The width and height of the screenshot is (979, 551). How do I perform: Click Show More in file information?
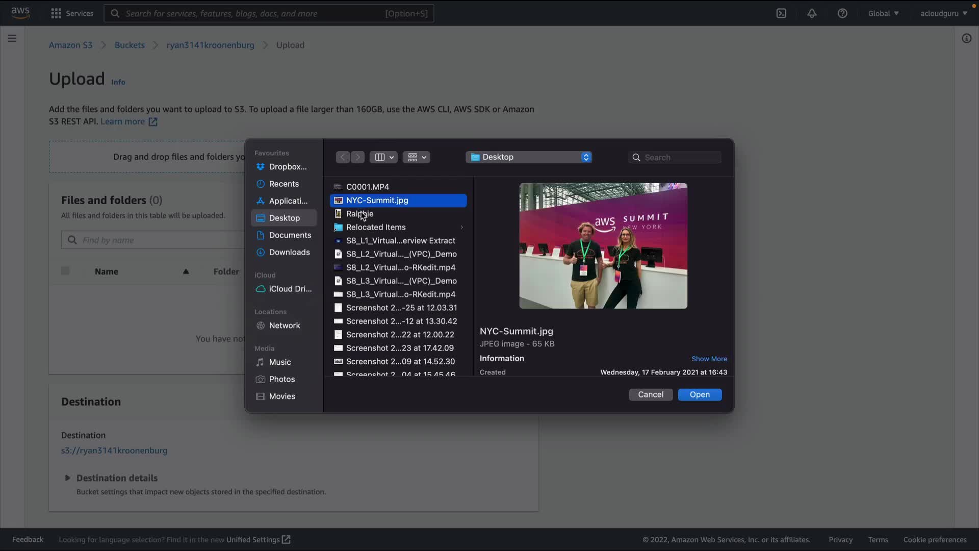[x=709, y=359]
